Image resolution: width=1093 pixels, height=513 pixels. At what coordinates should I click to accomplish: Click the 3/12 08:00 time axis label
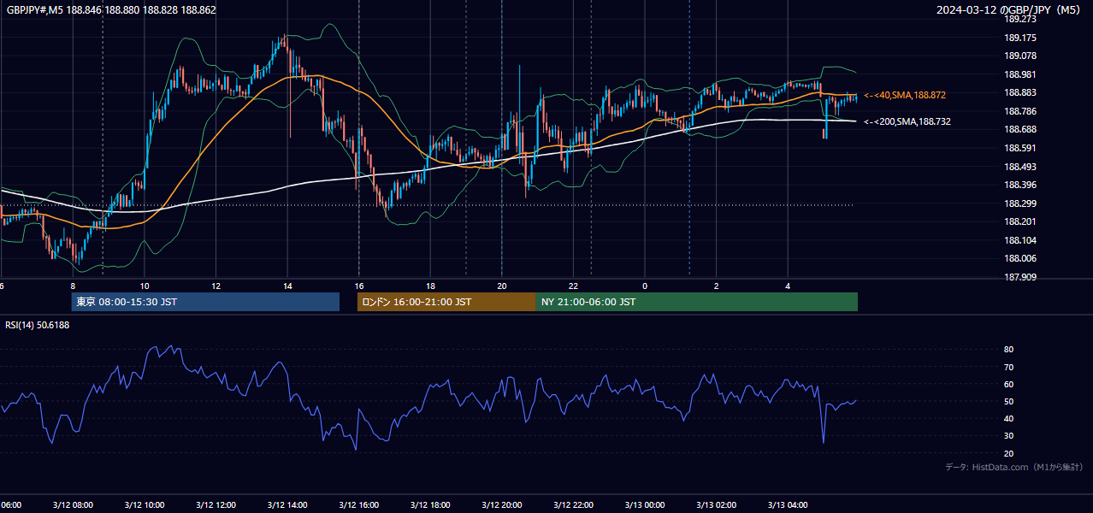coord(73,505)
